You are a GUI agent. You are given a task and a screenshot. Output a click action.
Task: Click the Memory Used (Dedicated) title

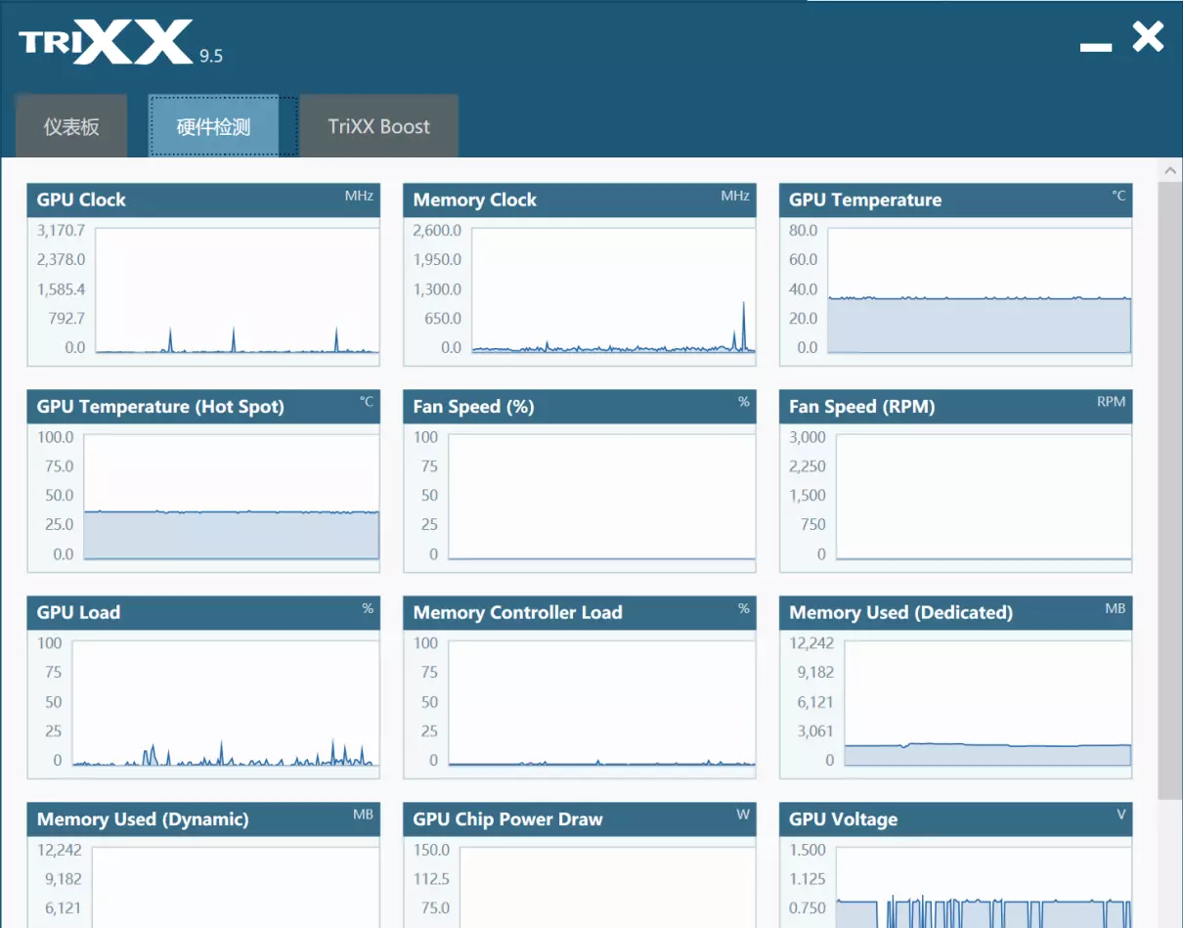point(900,613)
